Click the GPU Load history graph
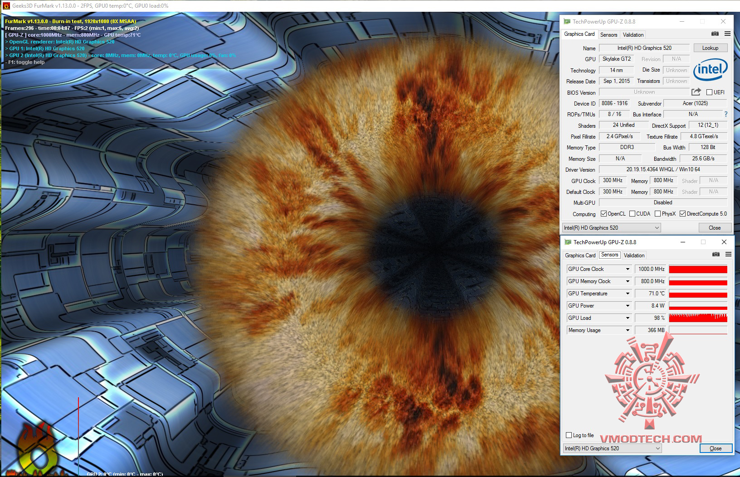This screenshot has height=477, width=740. click(x=698, y=318)
